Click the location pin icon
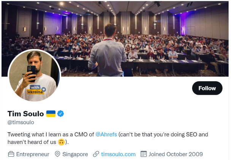232x160 pixels. [58, 154]
